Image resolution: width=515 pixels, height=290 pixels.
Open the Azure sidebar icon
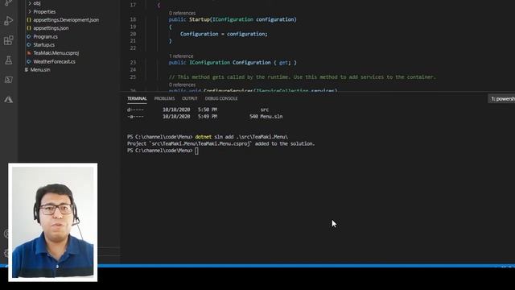click(x=9, y=99)
